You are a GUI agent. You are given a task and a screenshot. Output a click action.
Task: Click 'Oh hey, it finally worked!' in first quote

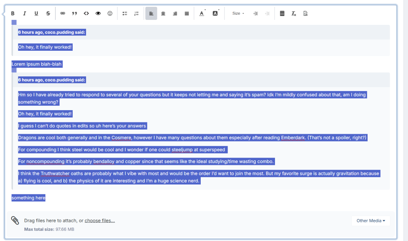point(45,47)
